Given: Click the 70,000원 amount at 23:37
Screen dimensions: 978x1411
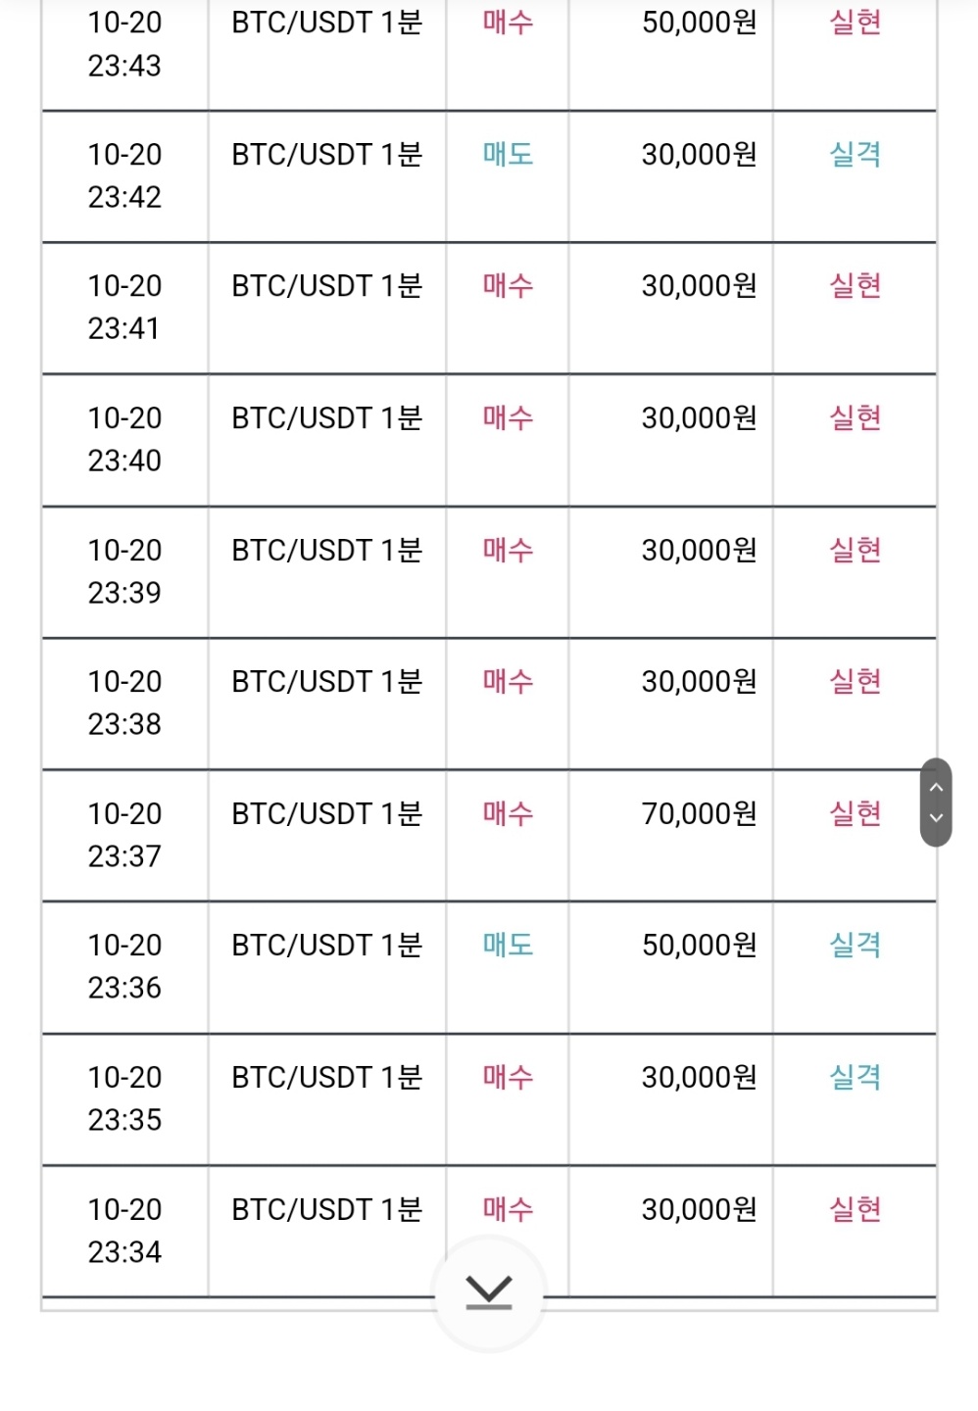Looking at the screenshot, I should point(699,813).
